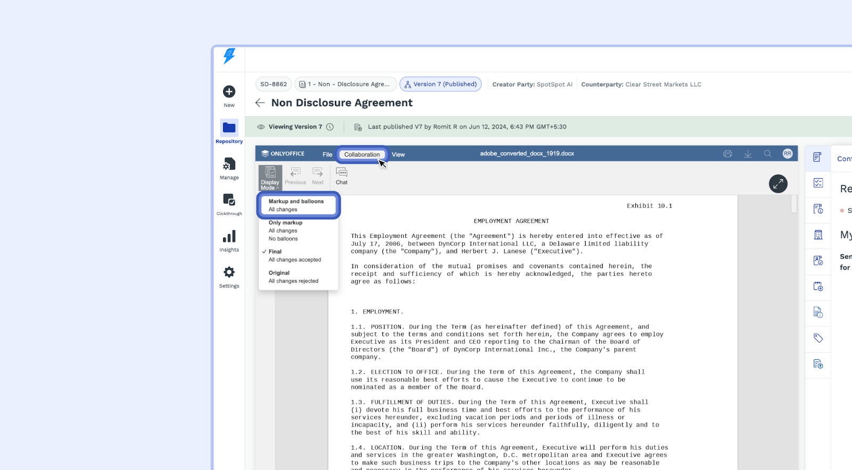The width and height of the screenshot is (852, 470).
Task: Open the Clickthrough sidebar icon
Action: [x=229, y=204]
